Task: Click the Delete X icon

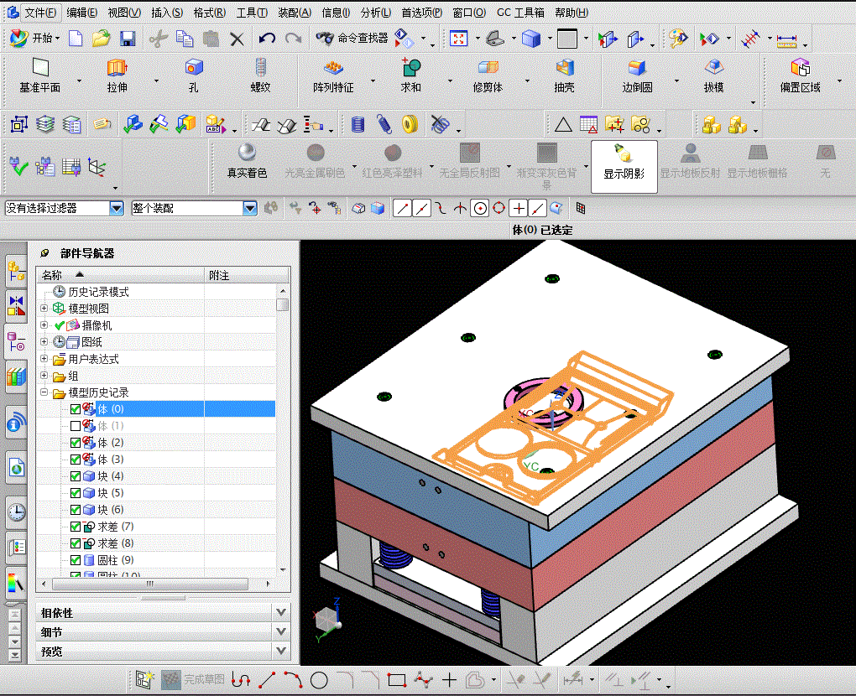Action: [237, 39]
